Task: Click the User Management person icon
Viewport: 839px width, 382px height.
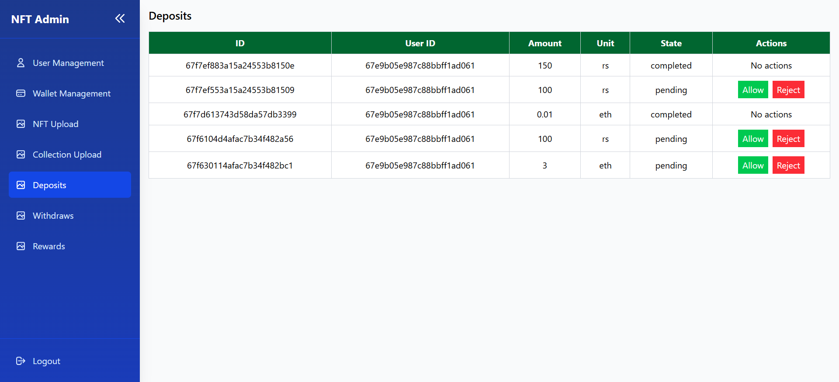Action: pos(21,63)
